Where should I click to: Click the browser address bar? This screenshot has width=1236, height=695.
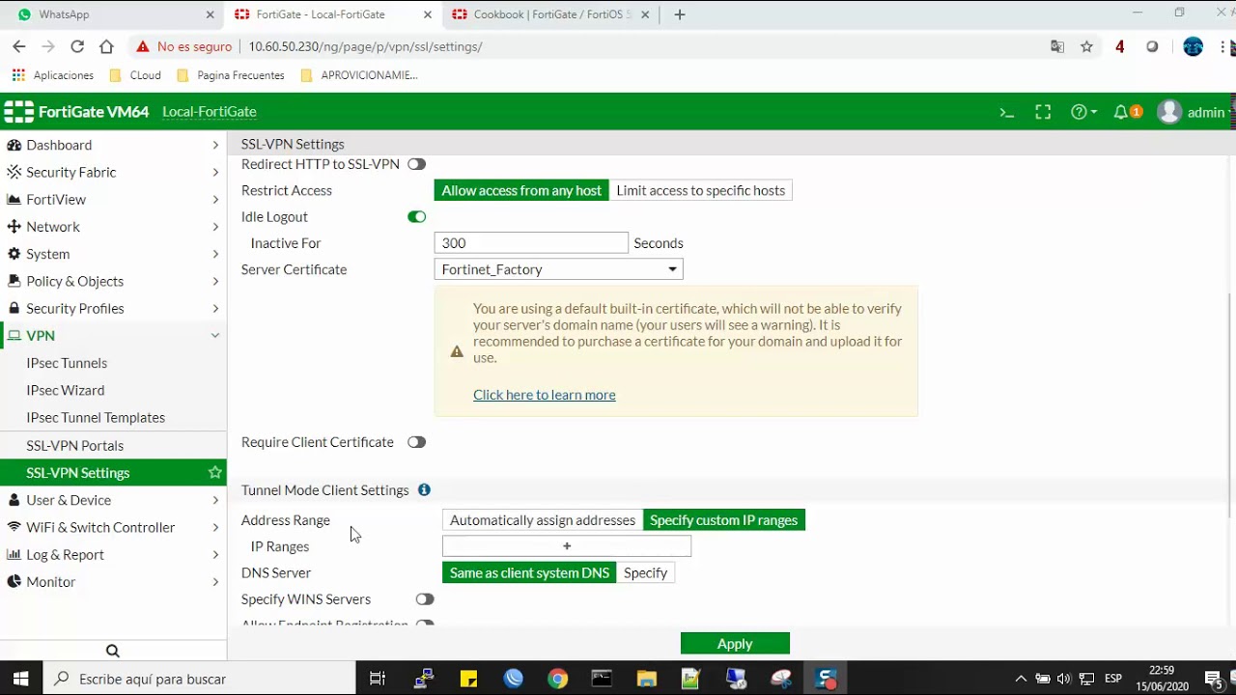point(589,46)
